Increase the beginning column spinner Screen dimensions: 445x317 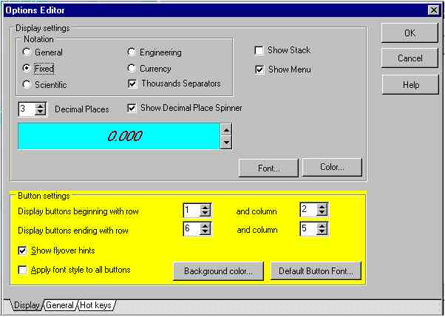322,207
